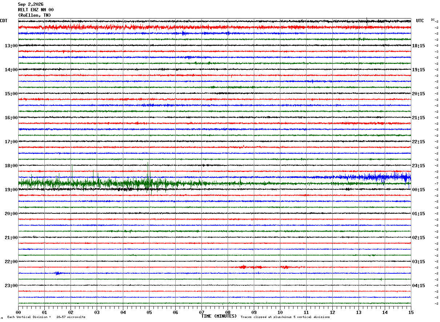Viewport: 440px width, 322px height.
Task: Click the CDT timezone label
Action: click(4, 21)
